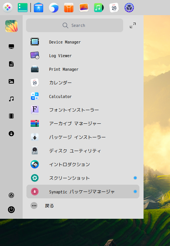Open アーカイブ マネージャー archive manager
170x246 pixels.
[x=83, y=123]
